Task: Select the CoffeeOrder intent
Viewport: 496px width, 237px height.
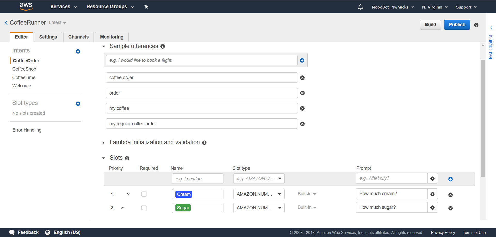Action: pos(26,61)
